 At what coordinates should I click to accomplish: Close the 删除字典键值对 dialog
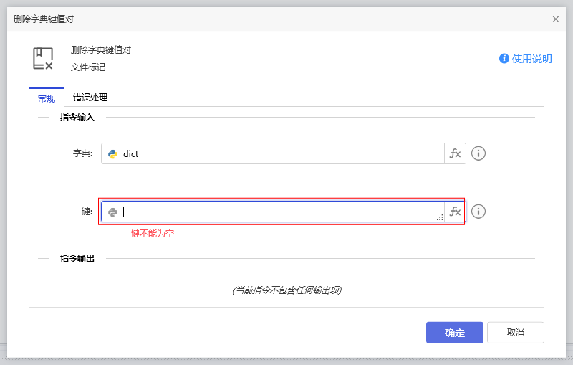tap(556, 19)
